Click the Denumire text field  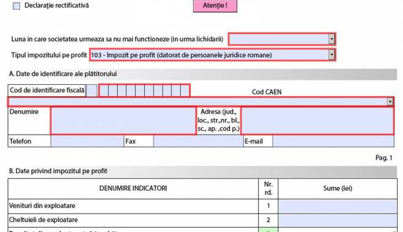click(123, 121)
